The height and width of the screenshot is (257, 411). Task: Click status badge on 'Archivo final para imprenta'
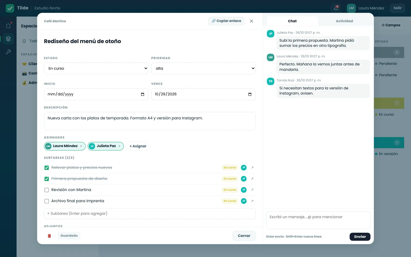[x=230, y=201]
